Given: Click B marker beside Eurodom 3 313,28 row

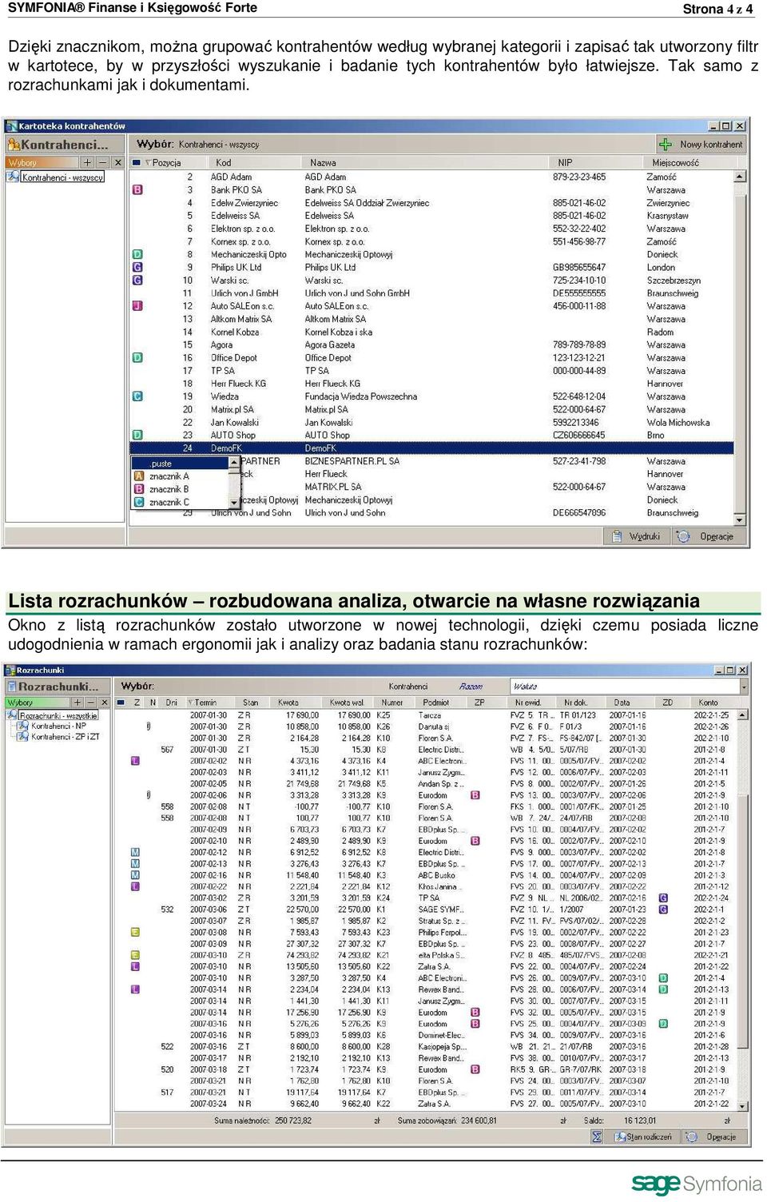Looking at the screenshot, I should (x=475, y=795).
